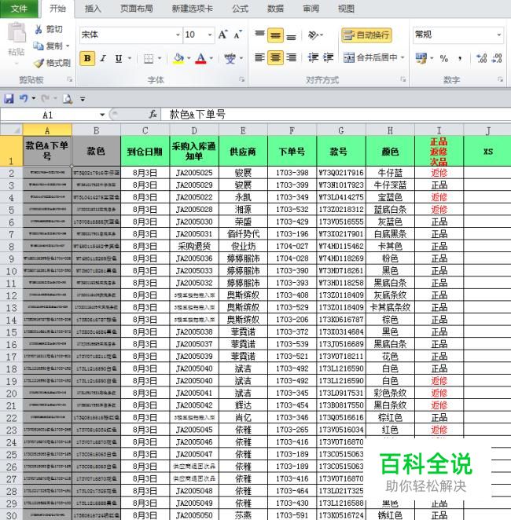This screenshot has height=520, width=511.
Task: Toggle middle vertical alignment
Action: point(275,35)
